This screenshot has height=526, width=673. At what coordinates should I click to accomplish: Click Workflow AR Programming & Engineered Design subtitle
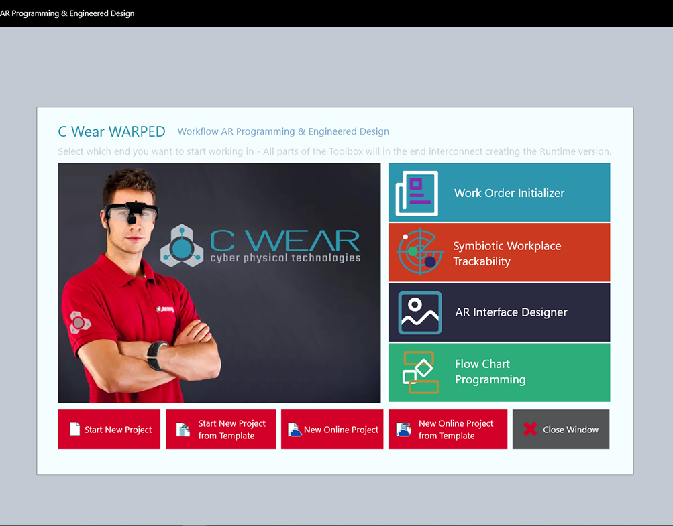tap(283, 131)
